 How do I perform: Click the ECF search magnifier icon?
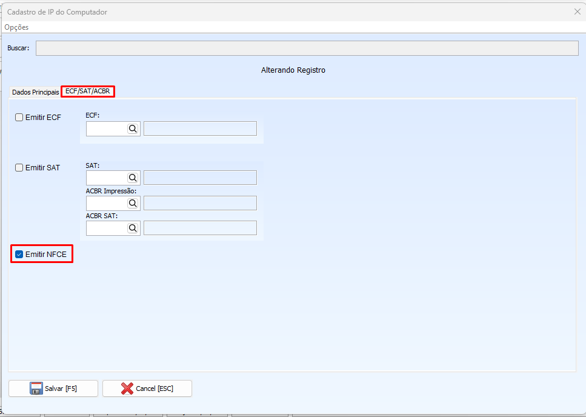(133, 128)
